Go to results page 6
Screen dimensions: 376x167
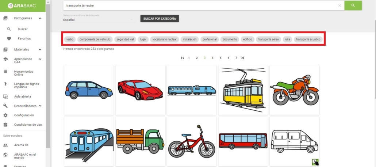pos(228,58)
